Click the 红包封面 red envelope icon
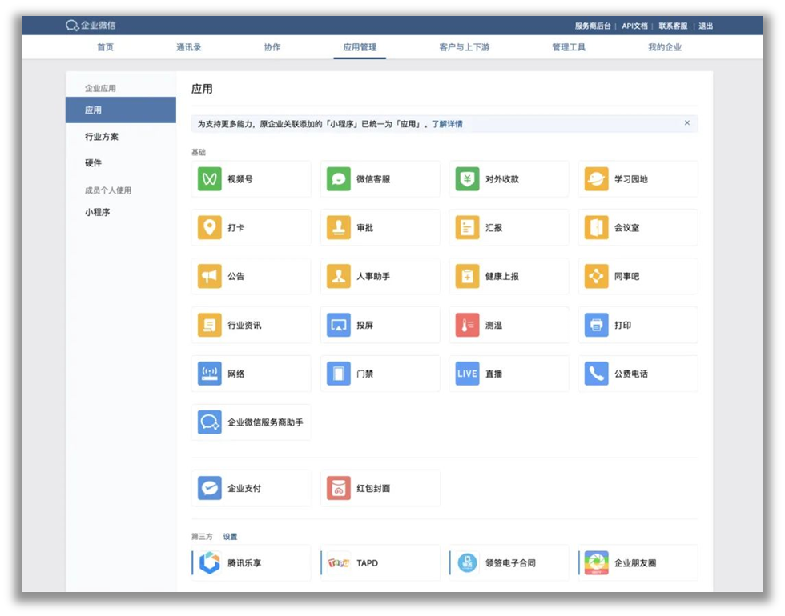785x616 pixels. pyautogui.click(x=338, y=488)
